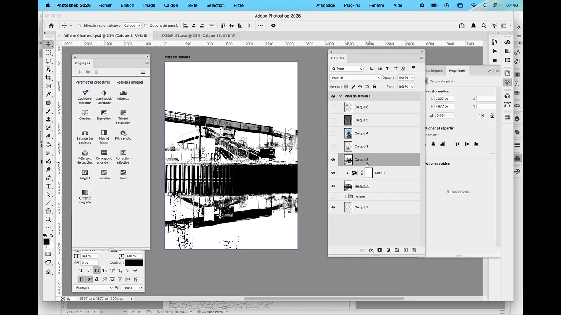Open the Sélection menu

(215, 5)
